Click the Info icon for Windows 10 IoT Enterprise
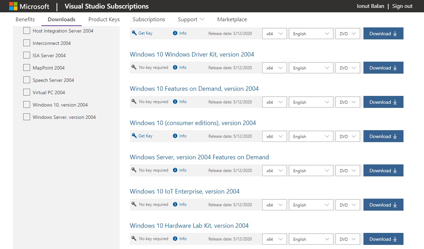424x249 pixels. (x=174, y=204)
